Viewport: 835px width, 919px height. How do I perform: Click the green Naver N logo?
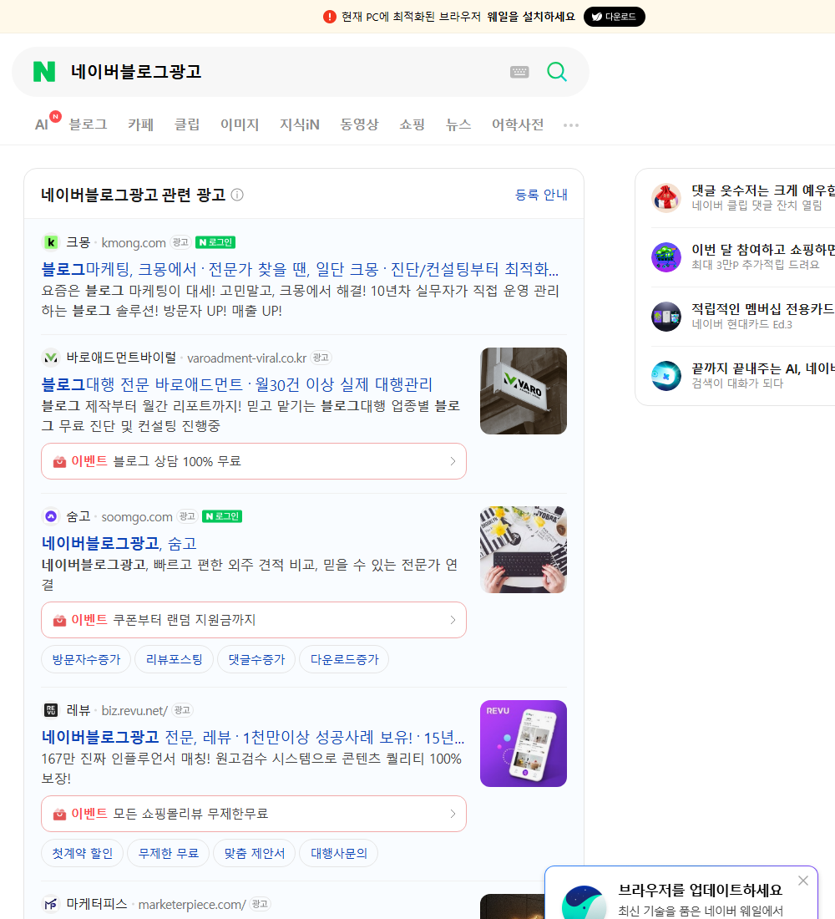tap(44, 72)
